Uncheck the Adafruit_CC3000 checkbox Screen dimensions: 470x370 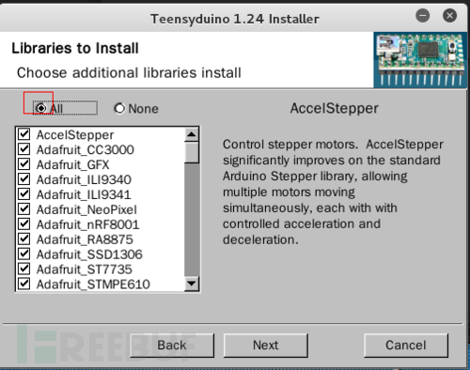pos(24,149)
